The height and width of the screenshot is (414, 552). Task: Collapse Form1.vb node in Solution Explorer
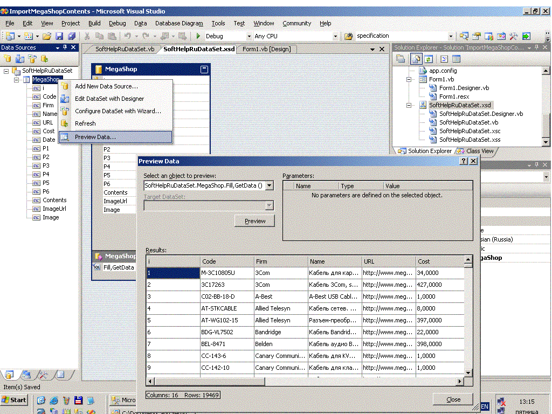coord(409,80)
